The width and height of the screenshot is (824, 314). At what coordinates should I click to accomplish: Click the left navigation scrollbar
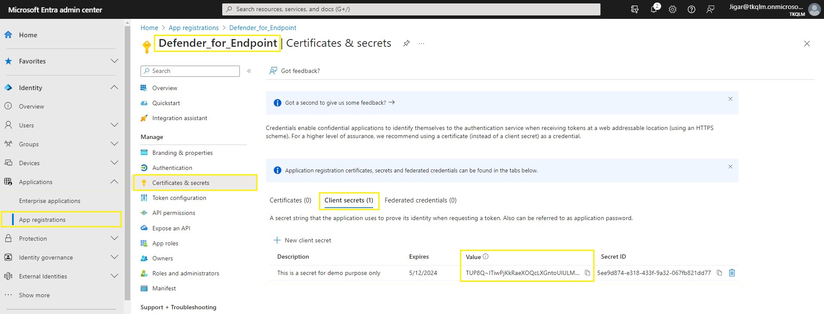point(127,163)
